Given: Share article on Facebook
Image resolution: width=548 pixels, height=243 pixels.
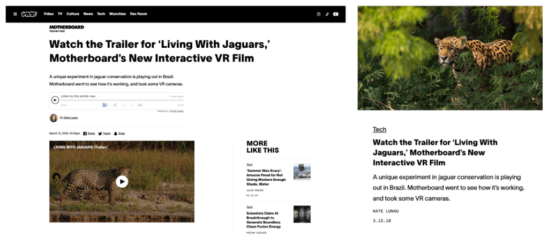Looking at the screenshot, I should coord(89,134).
